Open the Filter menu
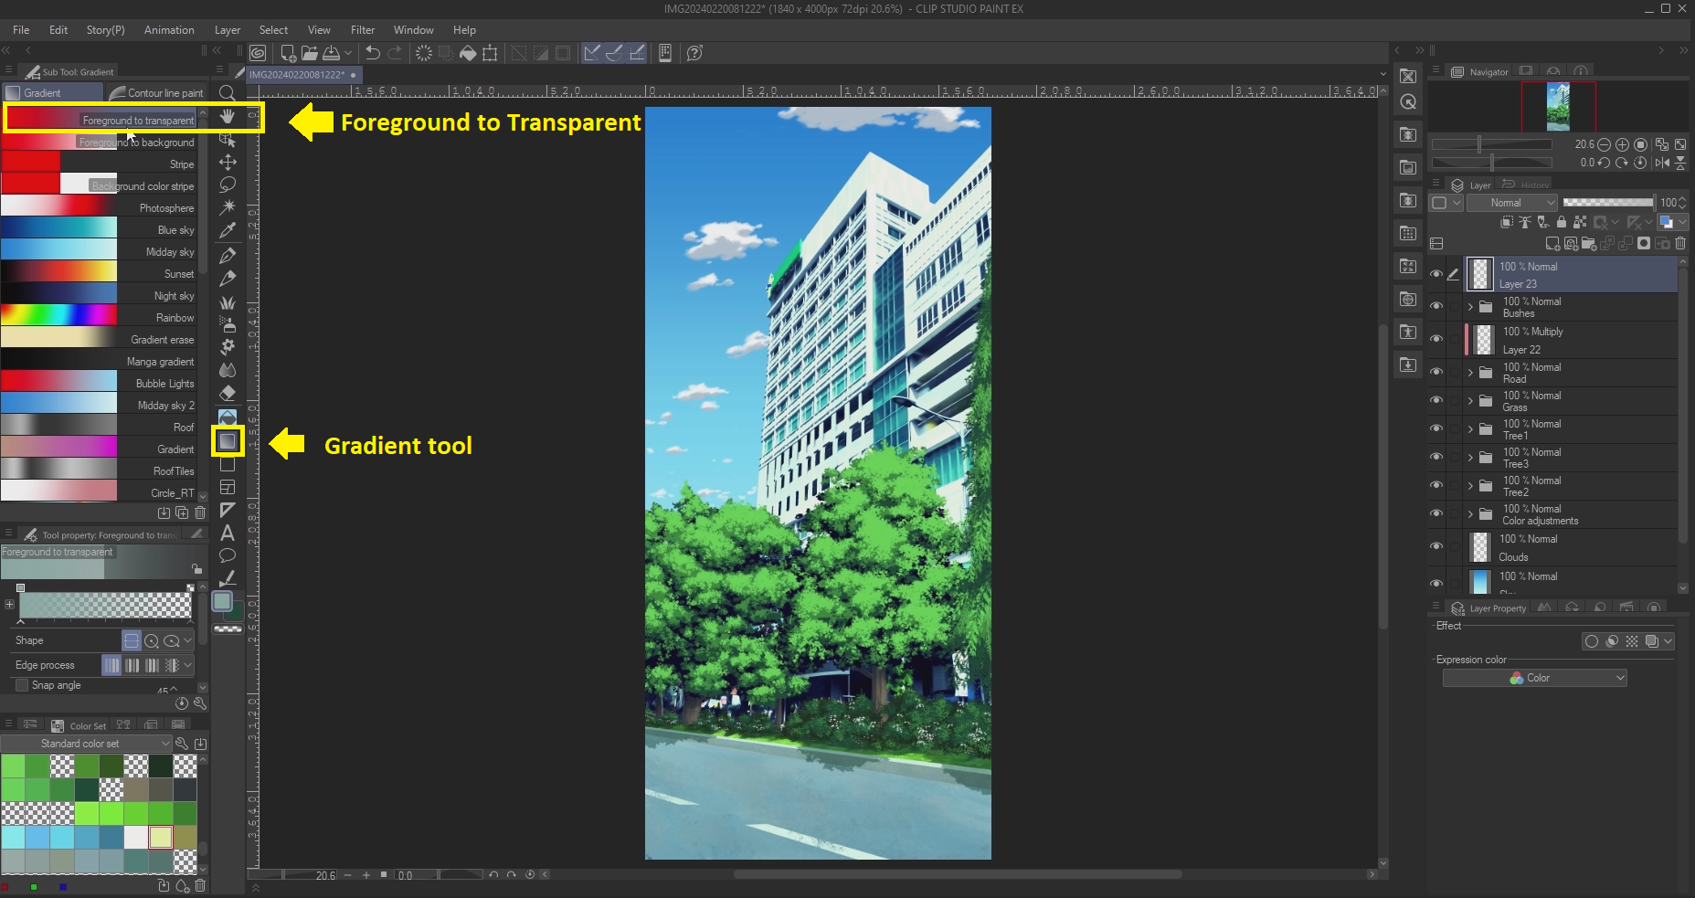This screenshot has height=898, width=1695. [363, 30]
